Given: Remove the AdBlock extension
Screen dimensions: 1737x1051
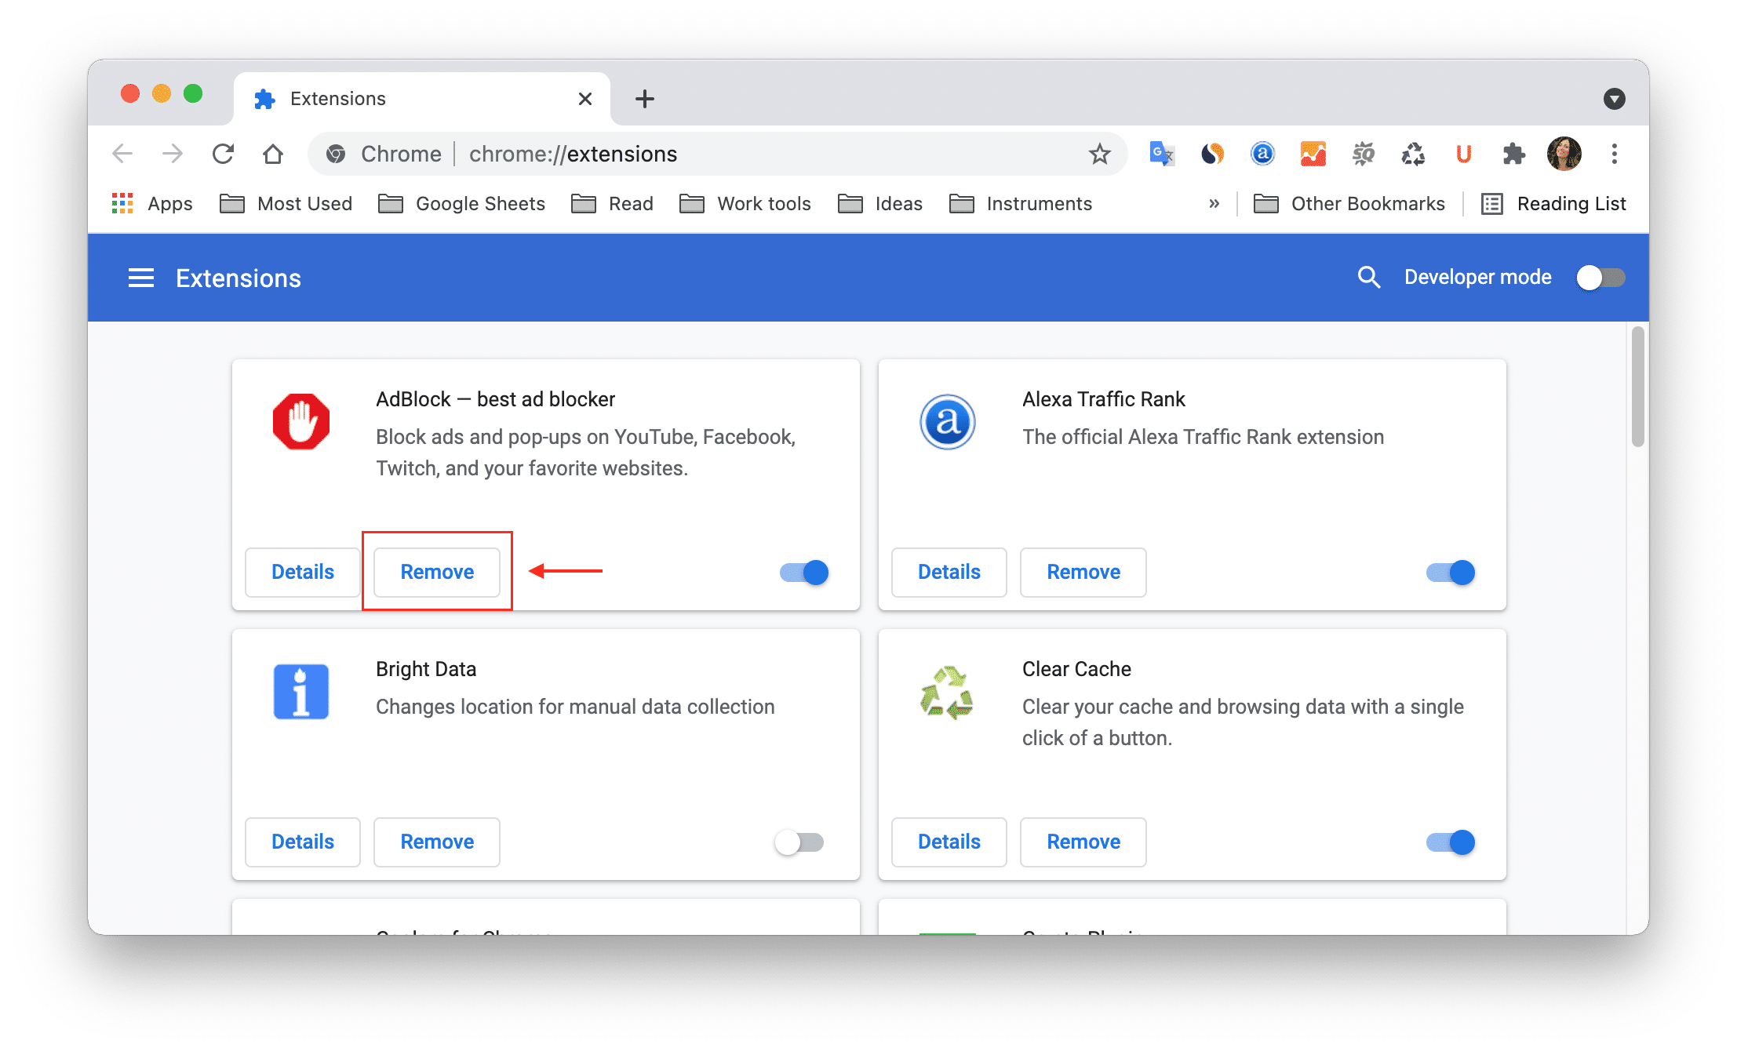Looking at the screenshot, I should [x=435, y=571].
